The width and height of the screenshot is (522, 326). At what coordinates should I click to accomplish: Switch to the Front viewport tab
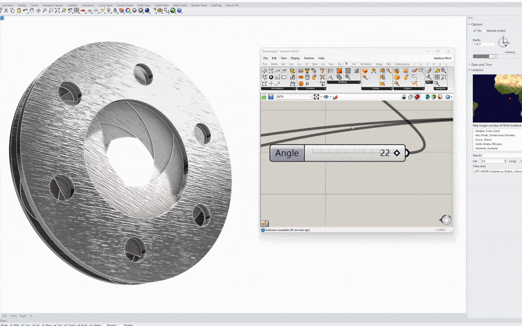pos(13,316)
